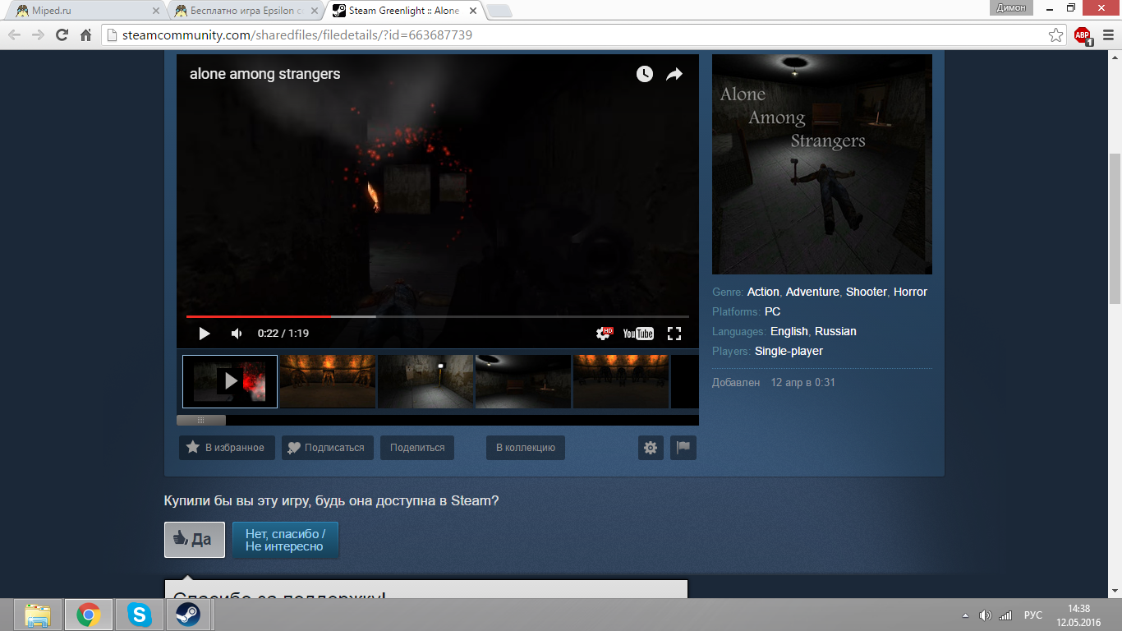Image resolution: width=1122 pixels, height=631 pixels.
Task: Open the system volume tray icon
Action: tap(986, 615)
